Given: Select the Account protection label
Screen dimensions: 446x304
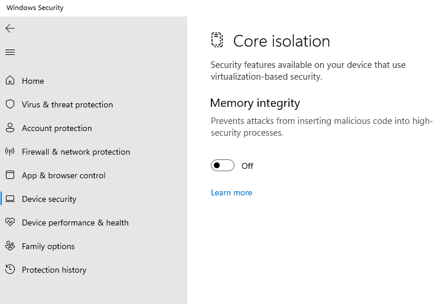Looking at the screenshot, I should coord(57,128).
